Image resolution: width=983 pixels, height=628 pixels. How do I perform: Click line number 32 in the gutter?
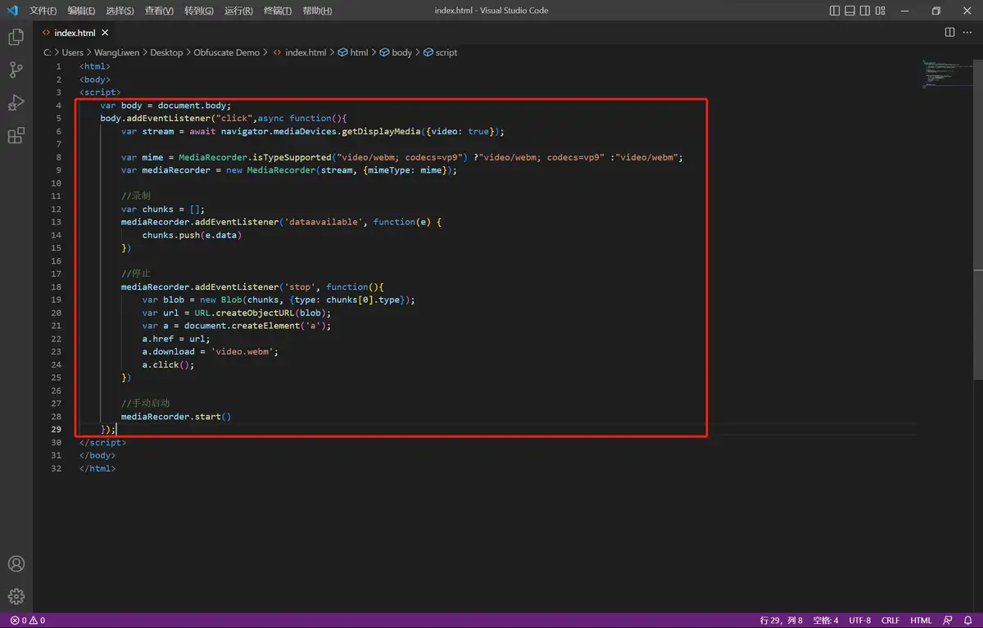pyautogui.click(x=56, y=468)
